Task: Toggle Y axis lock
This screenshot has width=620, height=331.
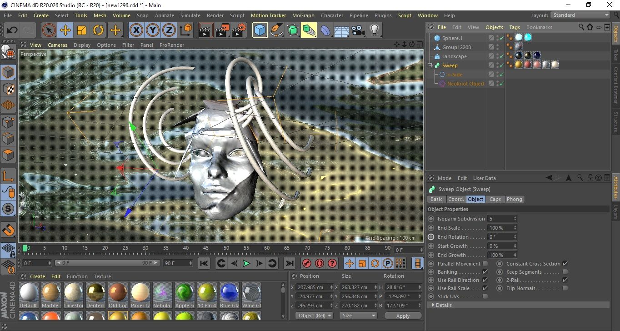Action: [x=153, y=30]
